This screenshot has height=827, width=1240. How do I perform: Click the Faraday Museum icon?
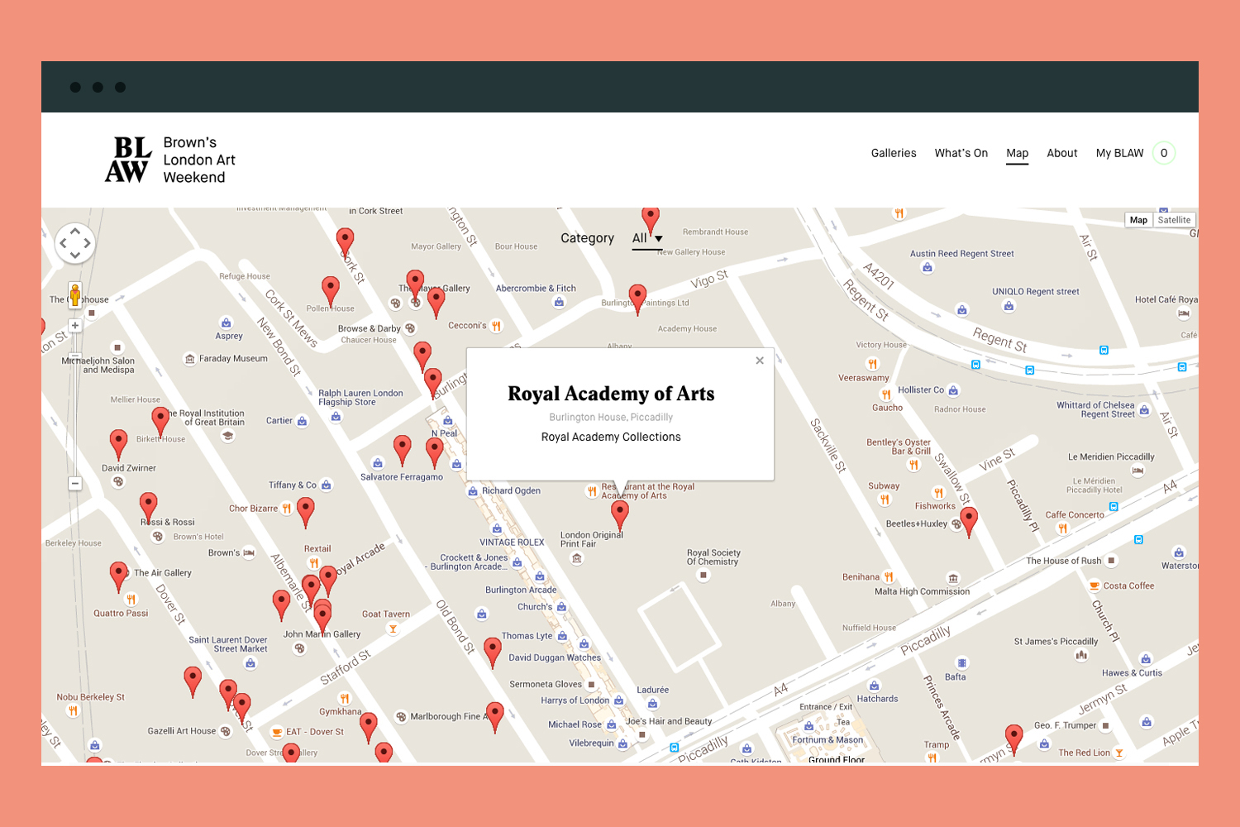(x=190, y=359)
